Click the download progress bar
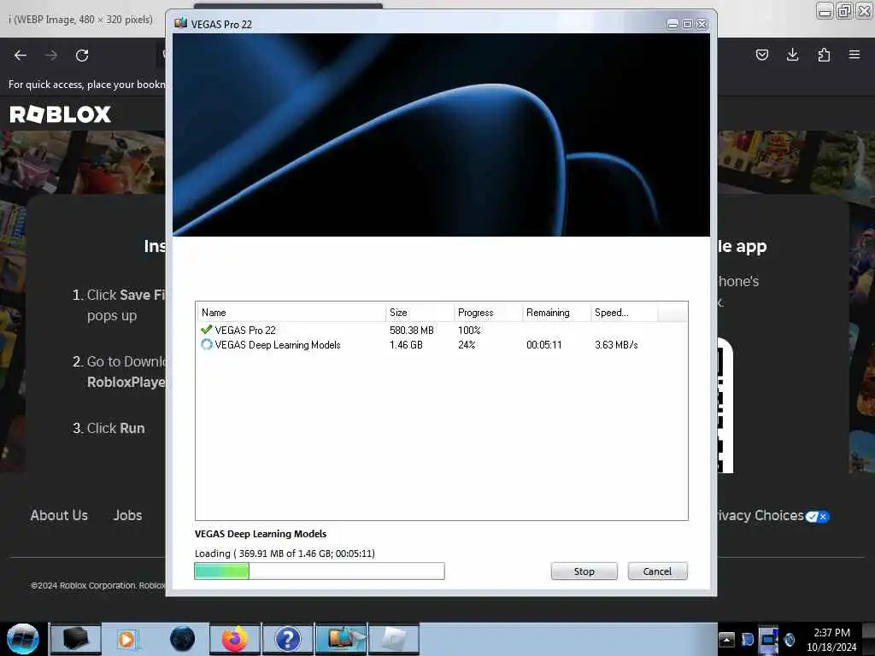875x656 pixels. point(320,571)
